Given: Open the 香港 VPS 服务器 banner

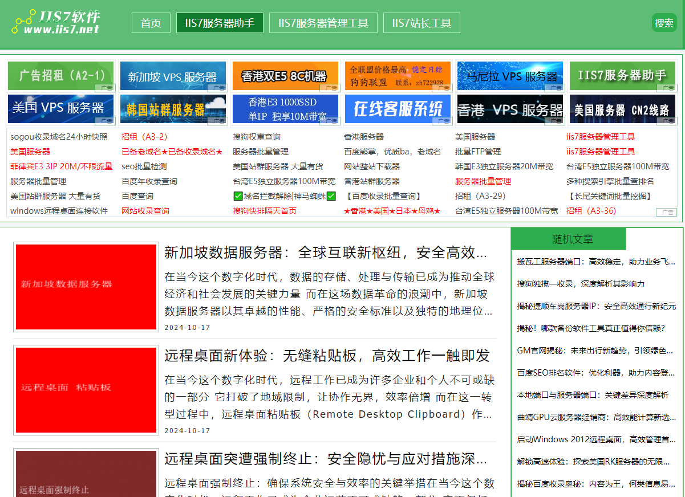Looking at the screenshot, I should click(510, 109).
